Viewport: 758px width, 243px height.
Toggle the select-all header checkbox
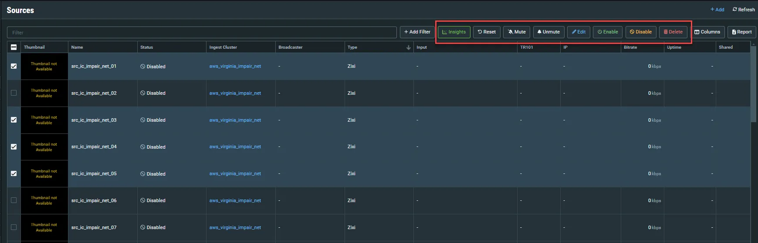[x=14, y=47]
